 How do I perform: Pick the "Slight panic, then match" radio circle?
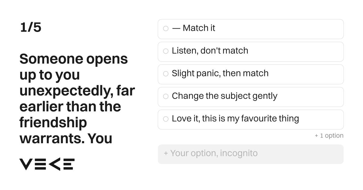coord(165,74)
